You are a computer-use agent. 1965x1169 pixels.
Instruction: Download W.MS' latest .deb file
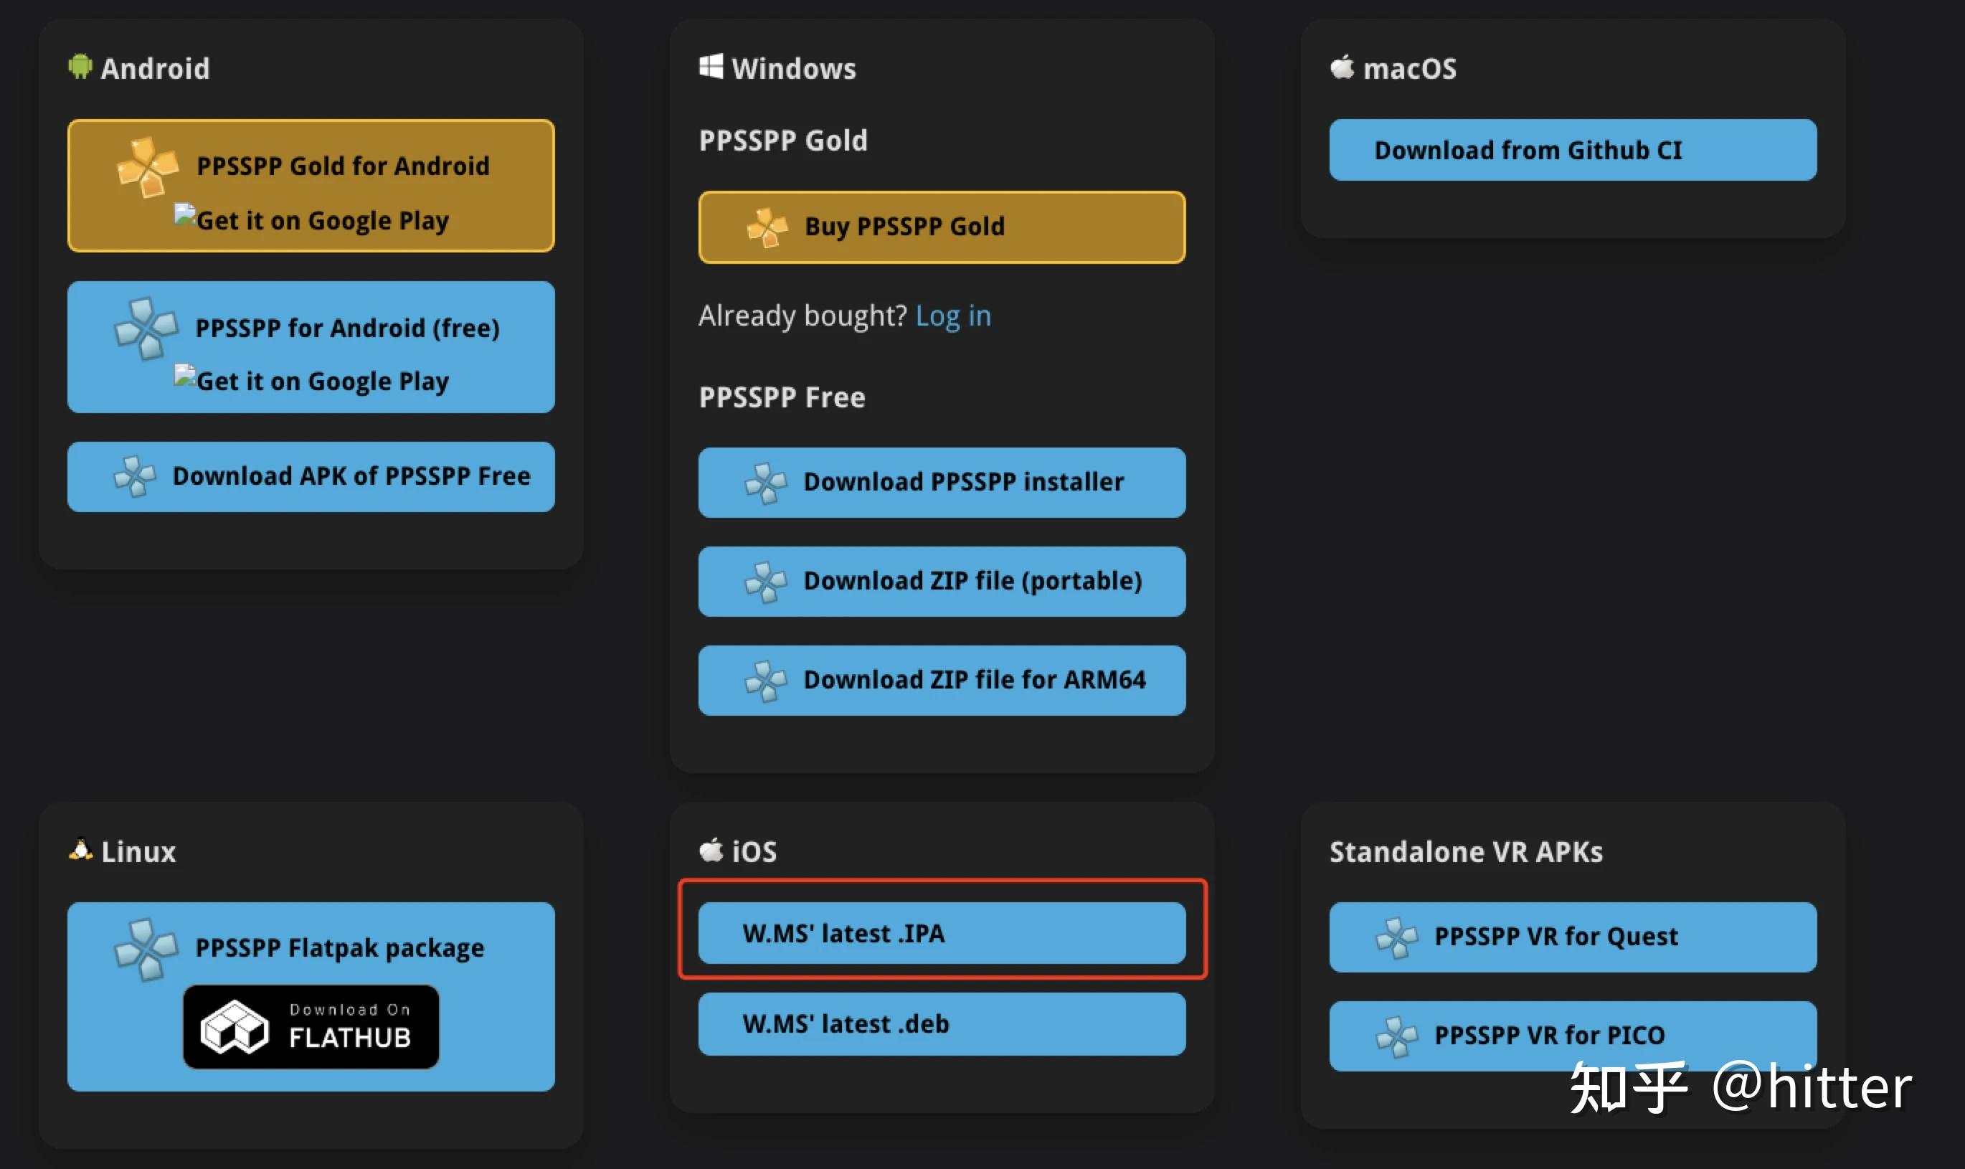(941, 1024)
